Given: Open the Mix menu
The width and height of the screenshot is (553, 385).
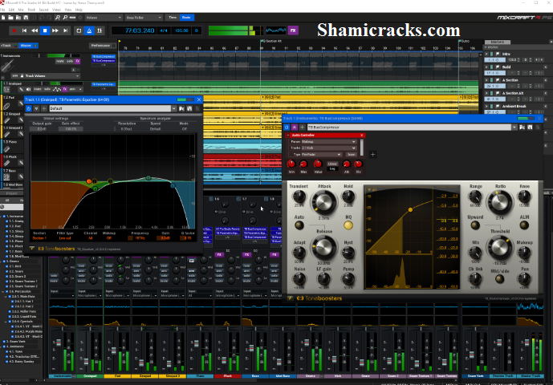Looking at the screenshot, I should (21, 10).
